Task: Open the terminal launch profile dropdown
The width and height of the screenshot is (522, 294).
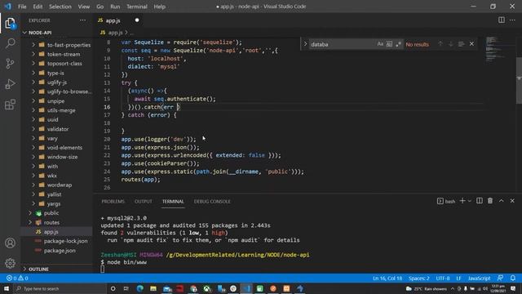Action: 470,201
